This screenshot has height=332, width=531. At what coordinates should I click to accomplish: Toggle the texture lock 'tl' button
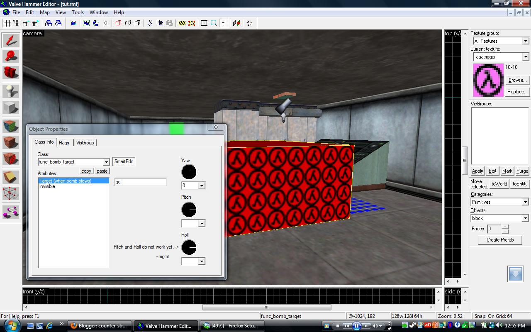[x=224, y=23]
